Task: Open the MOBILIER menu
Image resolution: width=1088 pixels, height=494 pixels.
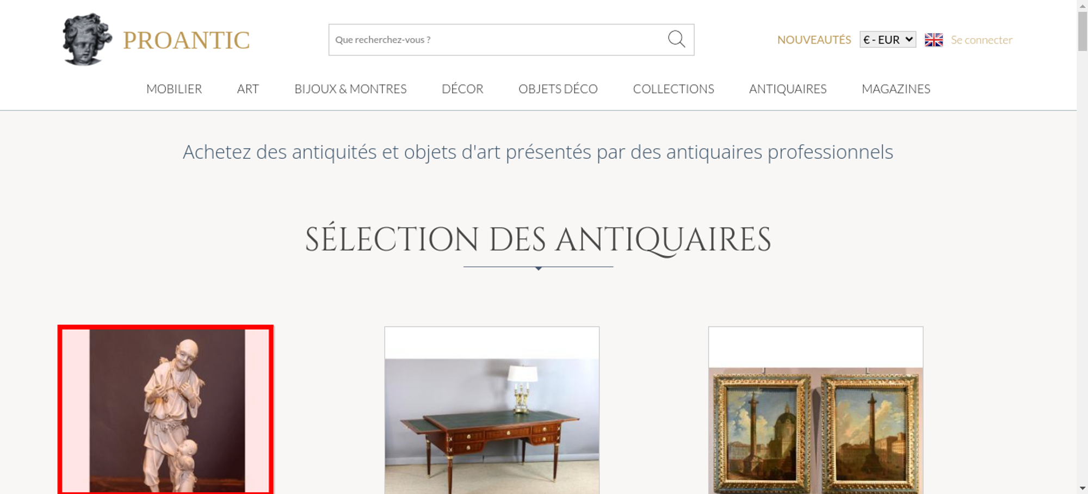Action: [174, 89]
